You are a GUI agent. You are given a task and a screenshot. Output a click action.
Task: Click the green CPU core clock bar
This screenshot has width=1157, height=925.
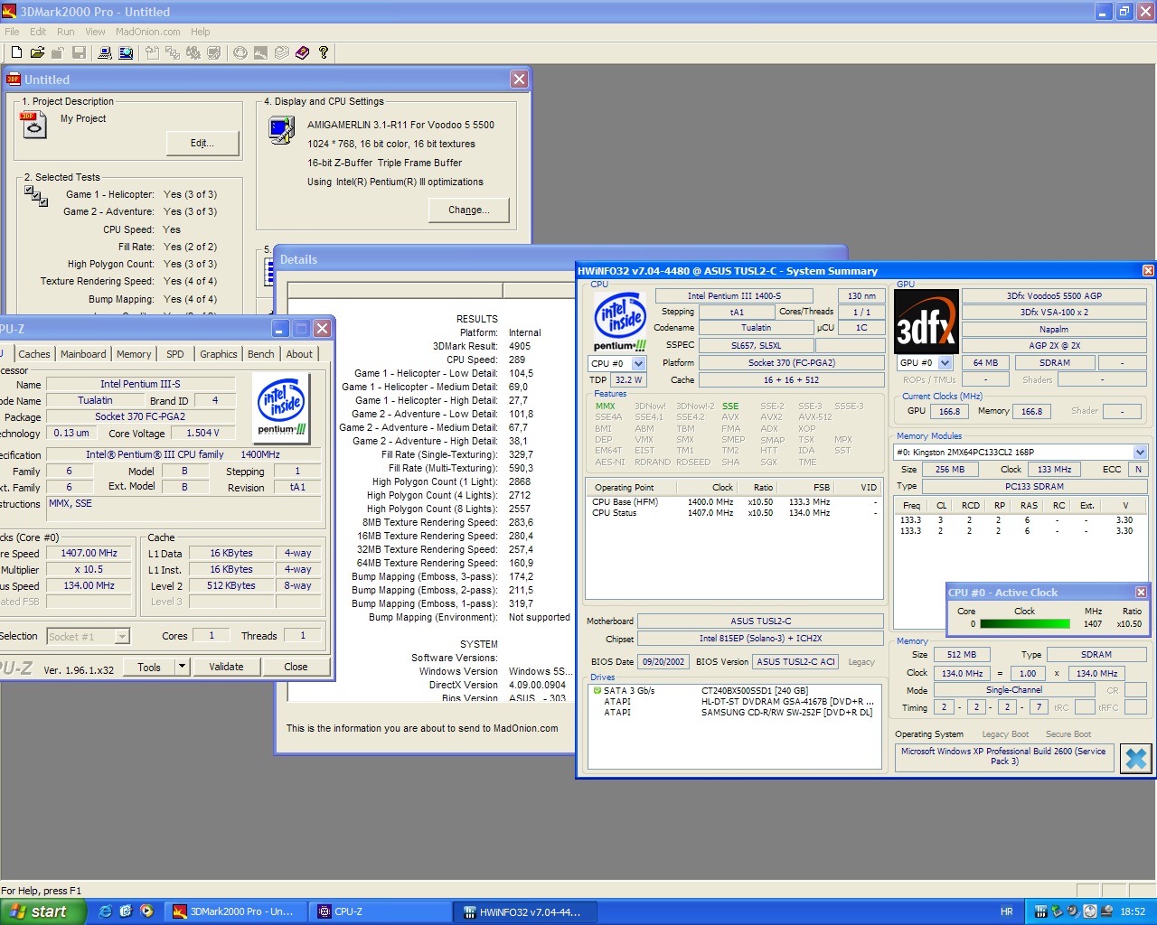click(x=1024, y=624)
